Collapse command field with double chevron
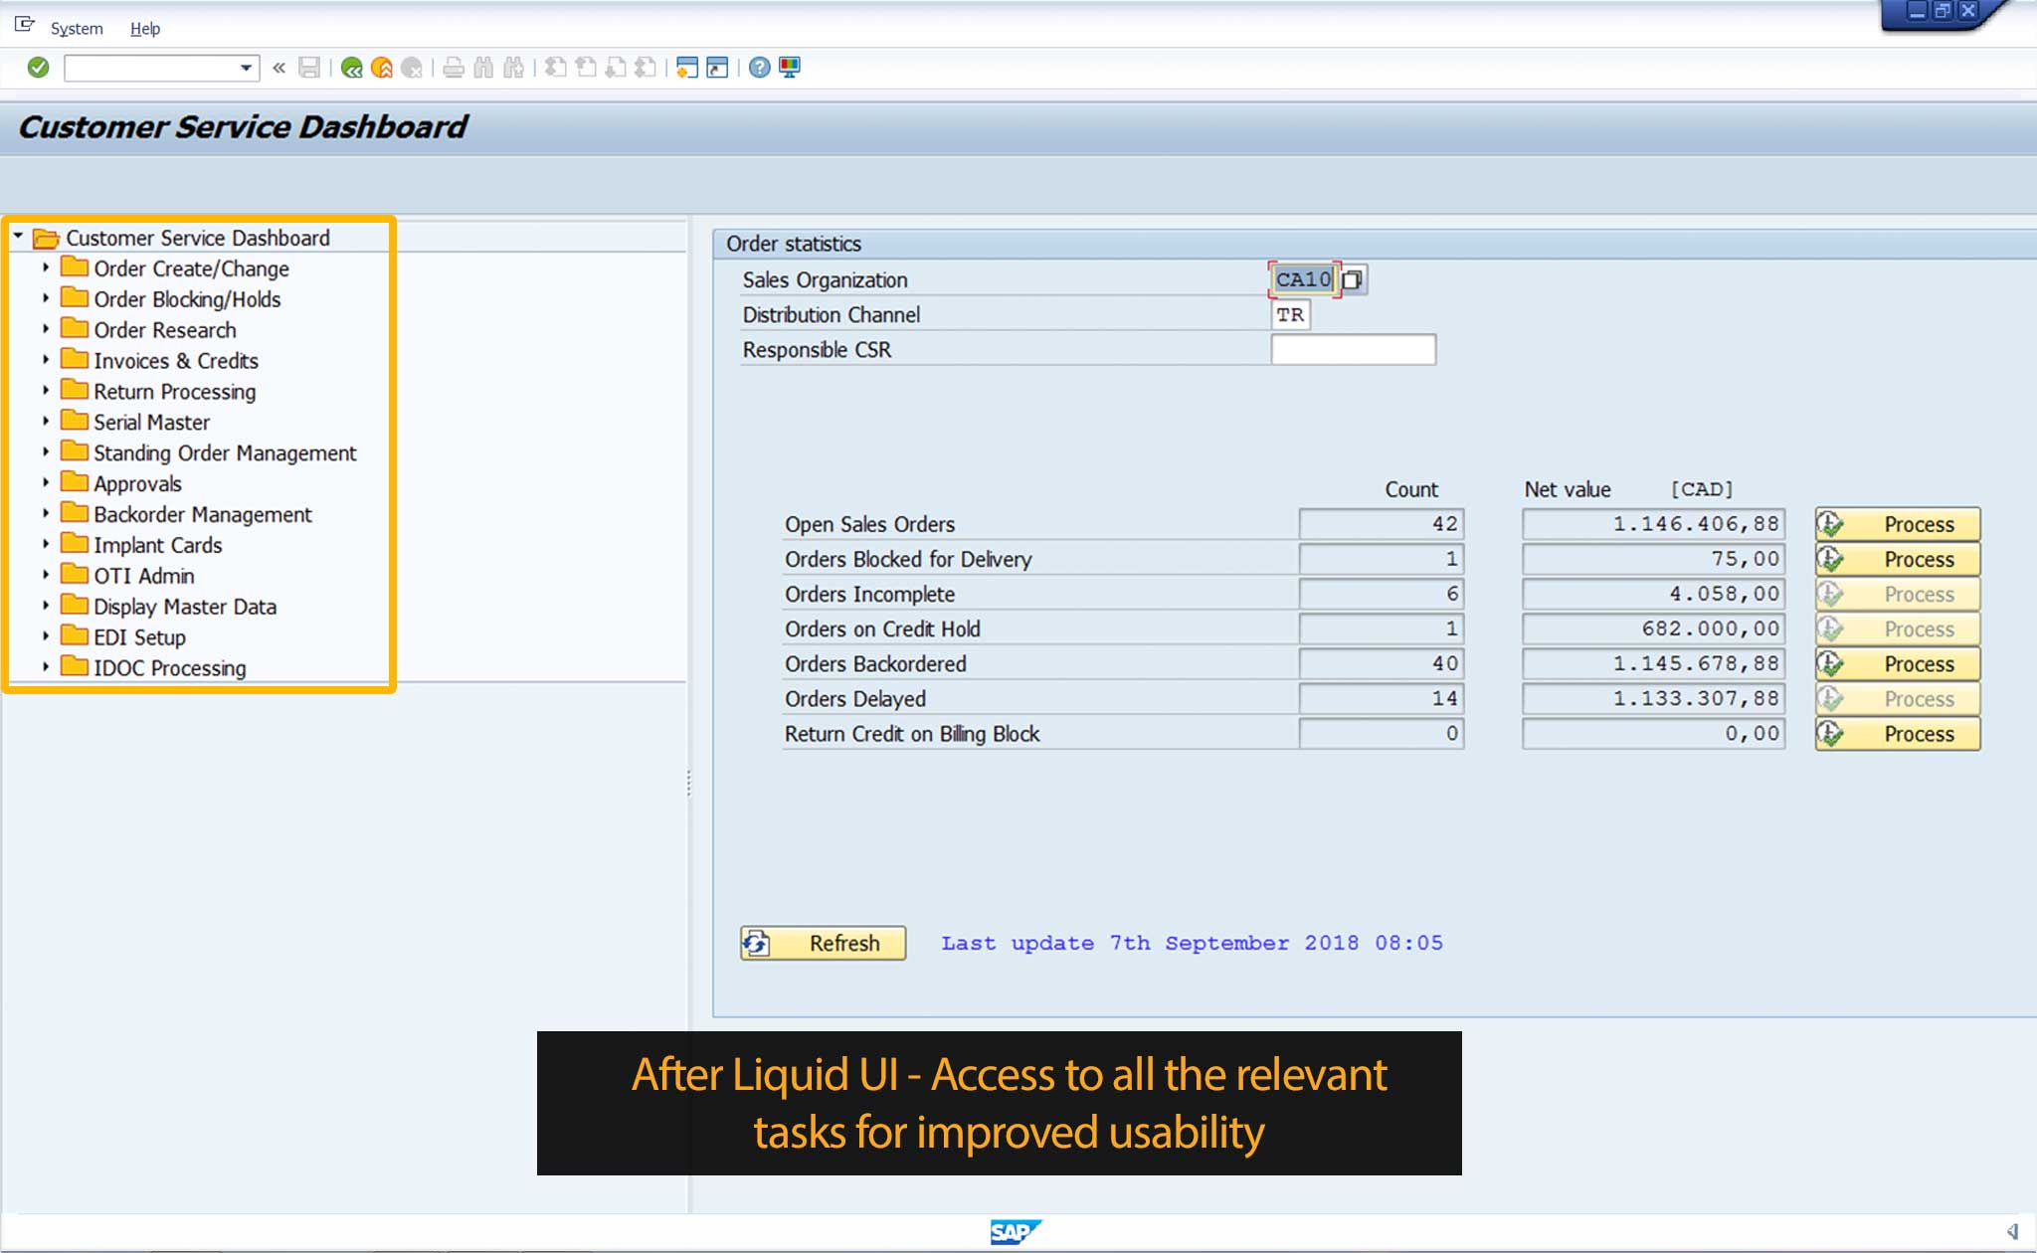The height and width of the screenshot is (1253, 2037). click(279, 68)
